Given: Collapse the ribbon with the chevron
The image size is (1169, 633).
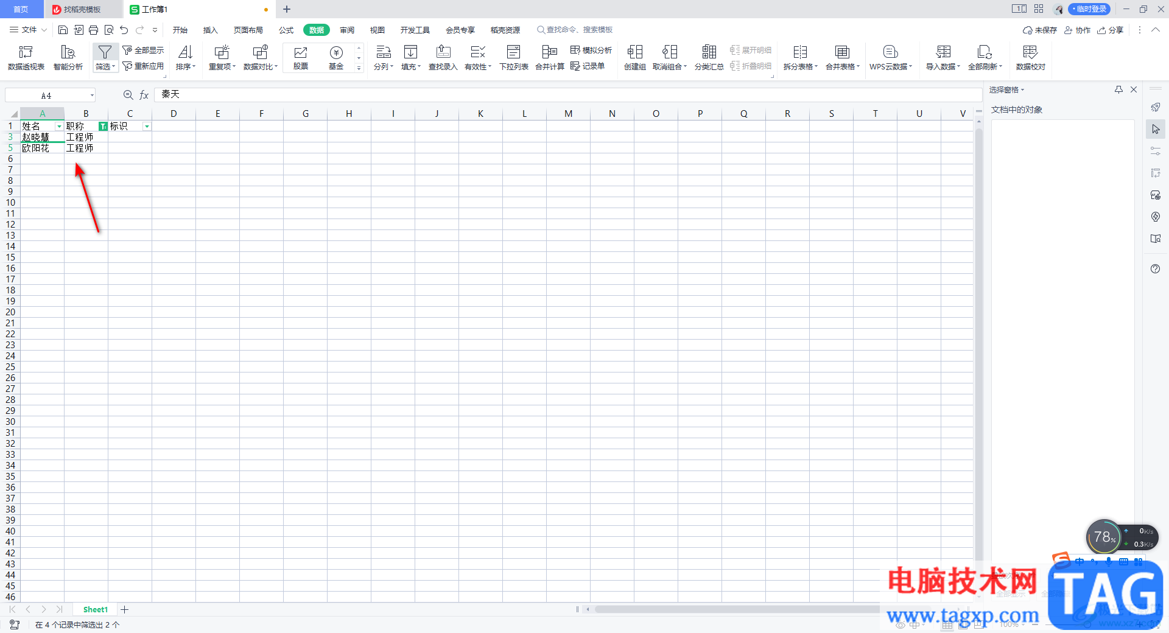Looking at the screenshot, I should coord(1156,30).
